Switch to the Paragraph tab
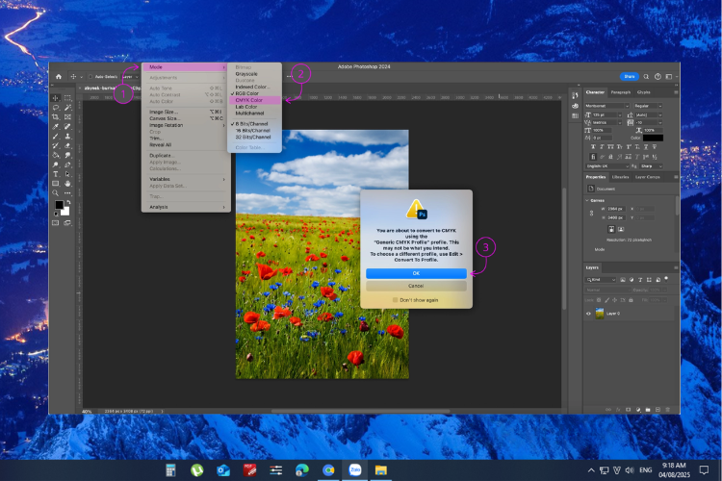The image size is (722, 481). 620,92
